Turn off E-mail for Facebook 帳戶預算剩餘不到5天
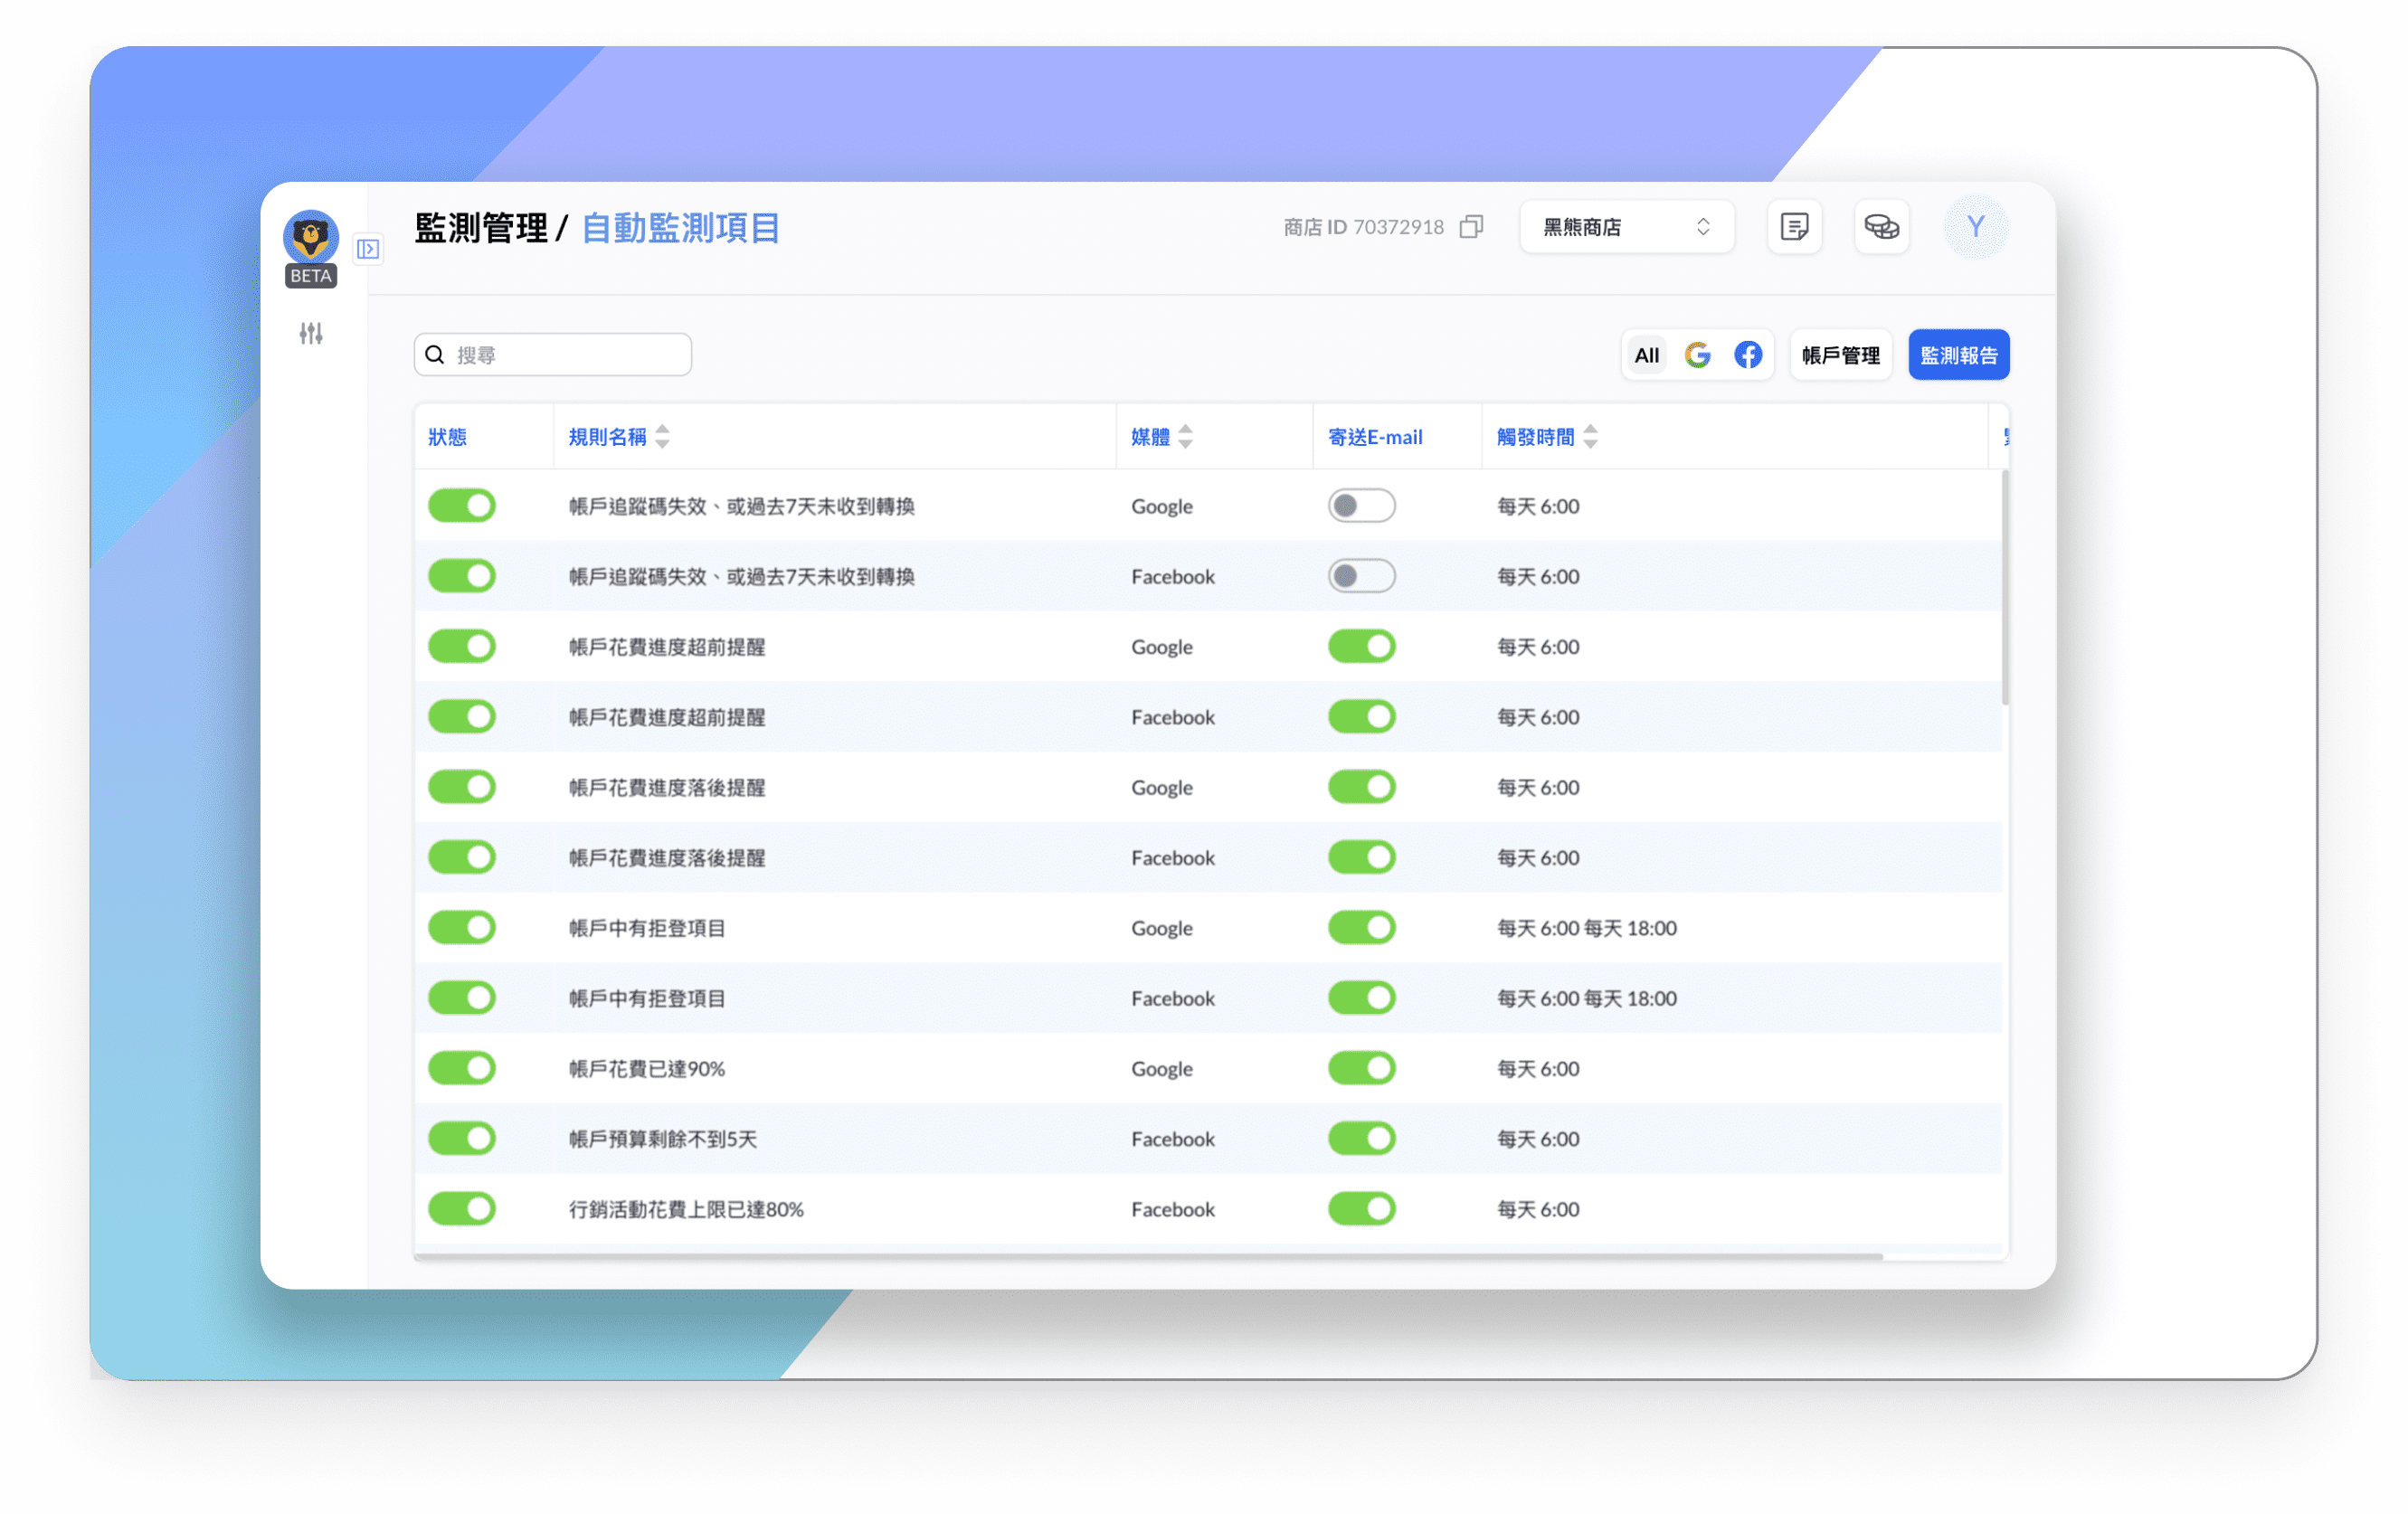The image size is (2408, 1514). [1361, 1138]
